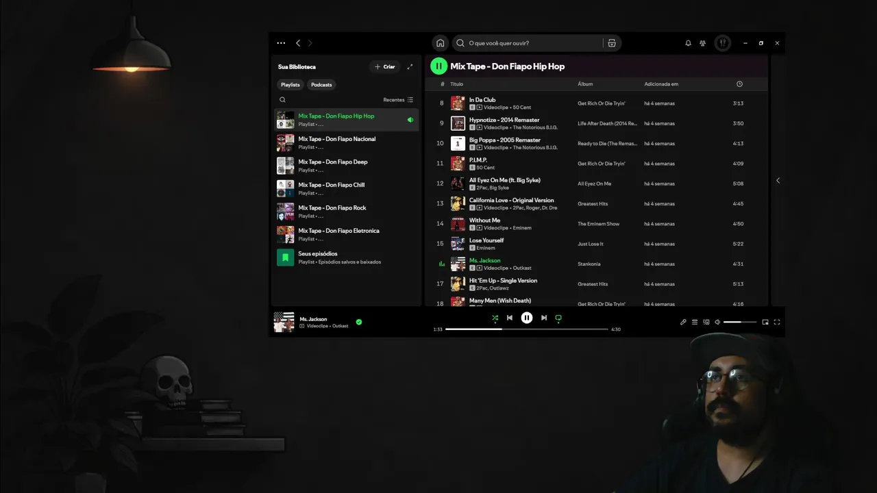Go forward with the right arrow
The height and width of the screenshot is (493, 877).
310,43
